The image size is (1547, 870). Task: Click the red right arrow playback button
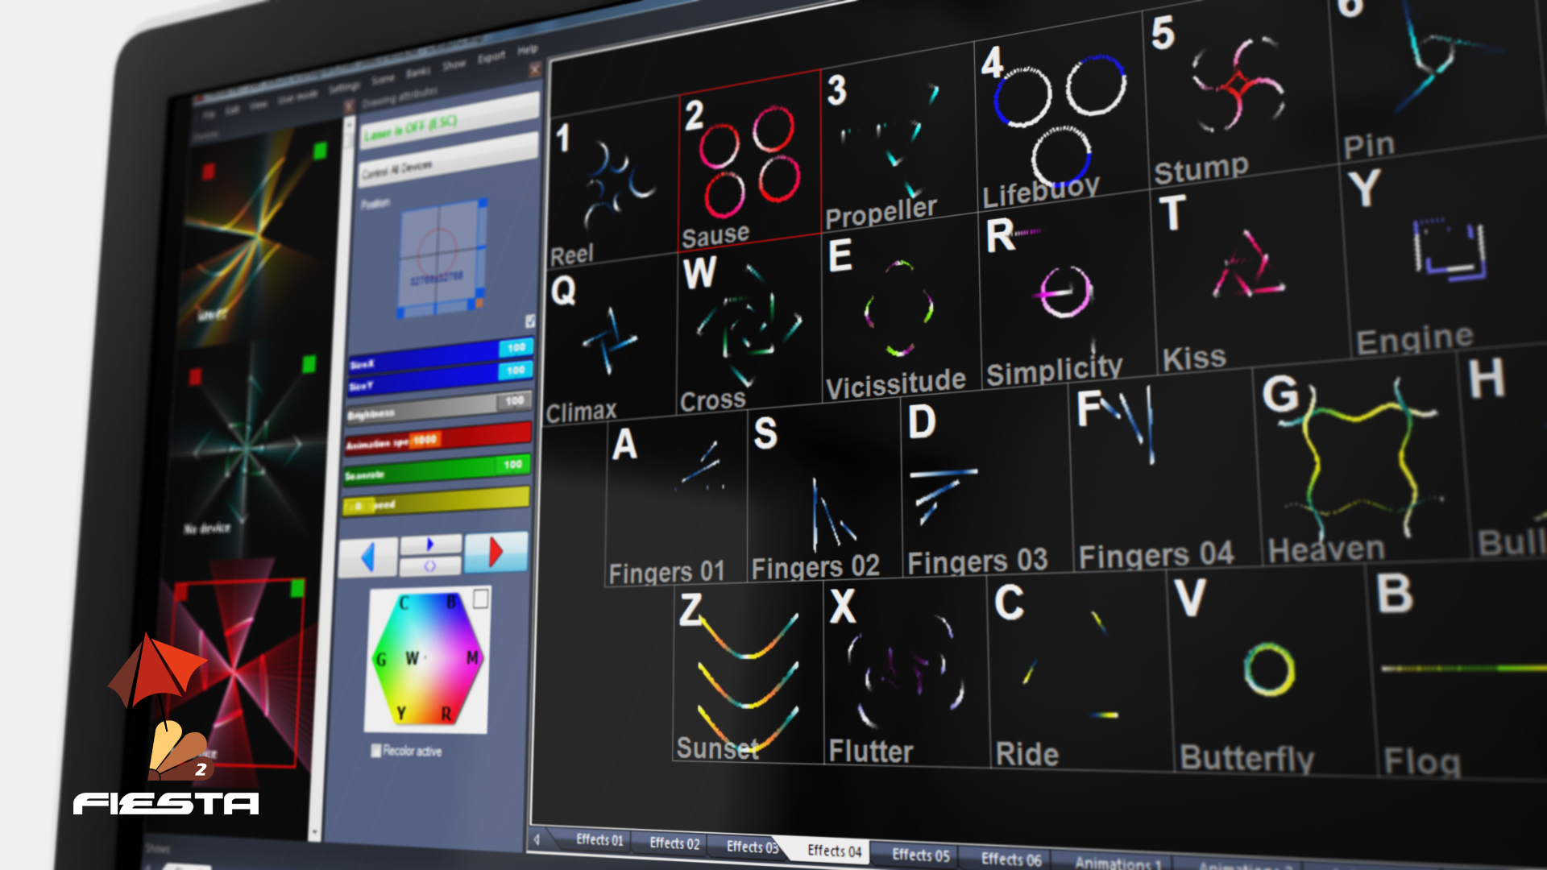(496, 552)
